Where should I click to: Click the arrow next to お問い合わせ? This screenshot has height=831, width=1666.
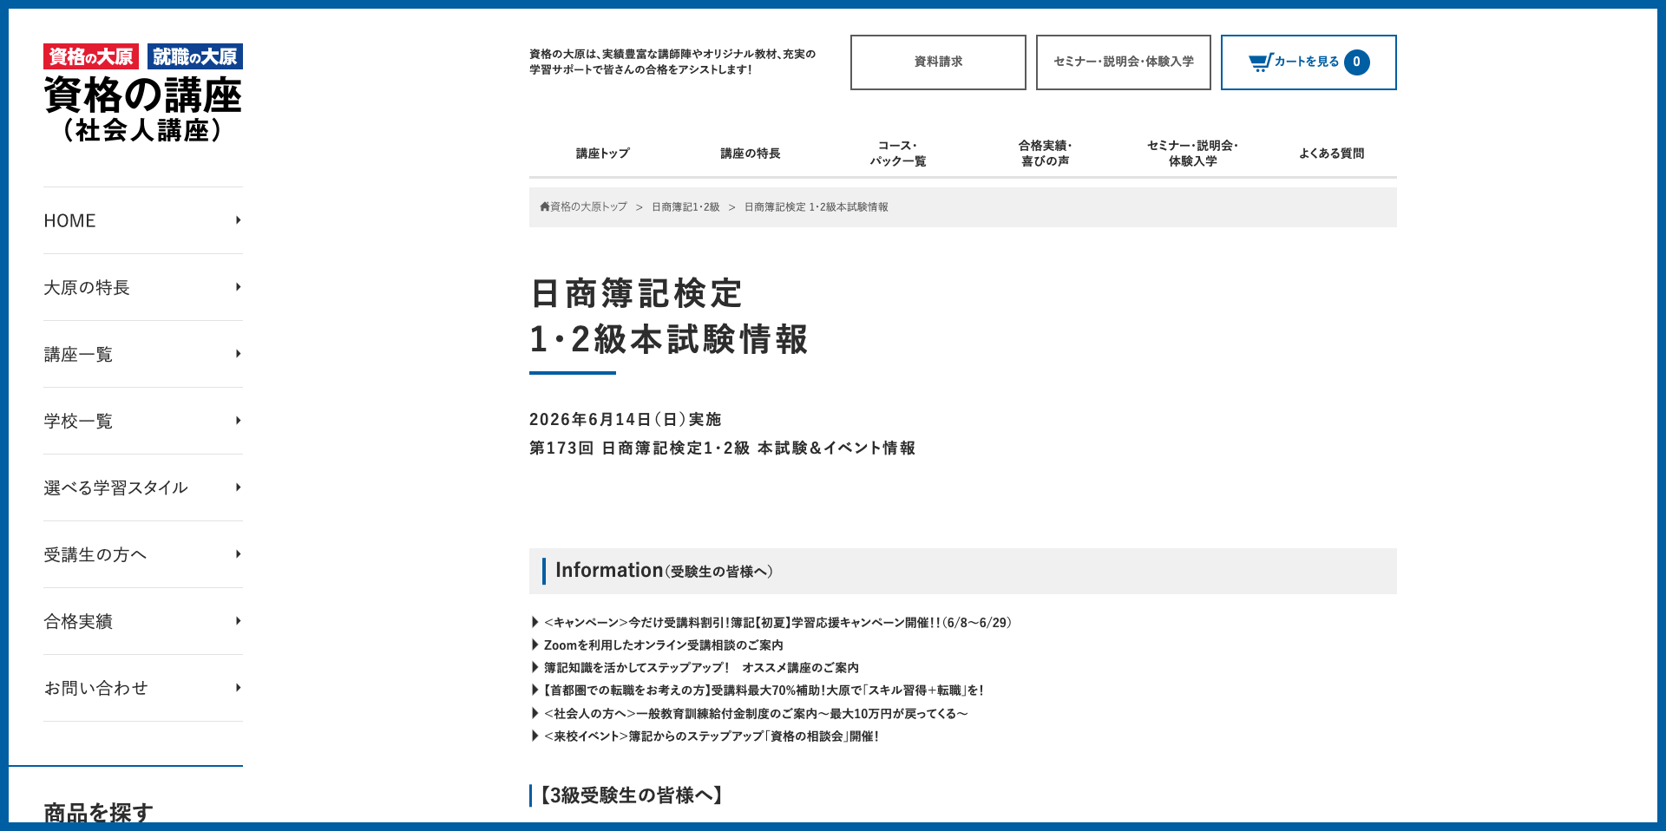pyautogui.click(x=238, y=688)
